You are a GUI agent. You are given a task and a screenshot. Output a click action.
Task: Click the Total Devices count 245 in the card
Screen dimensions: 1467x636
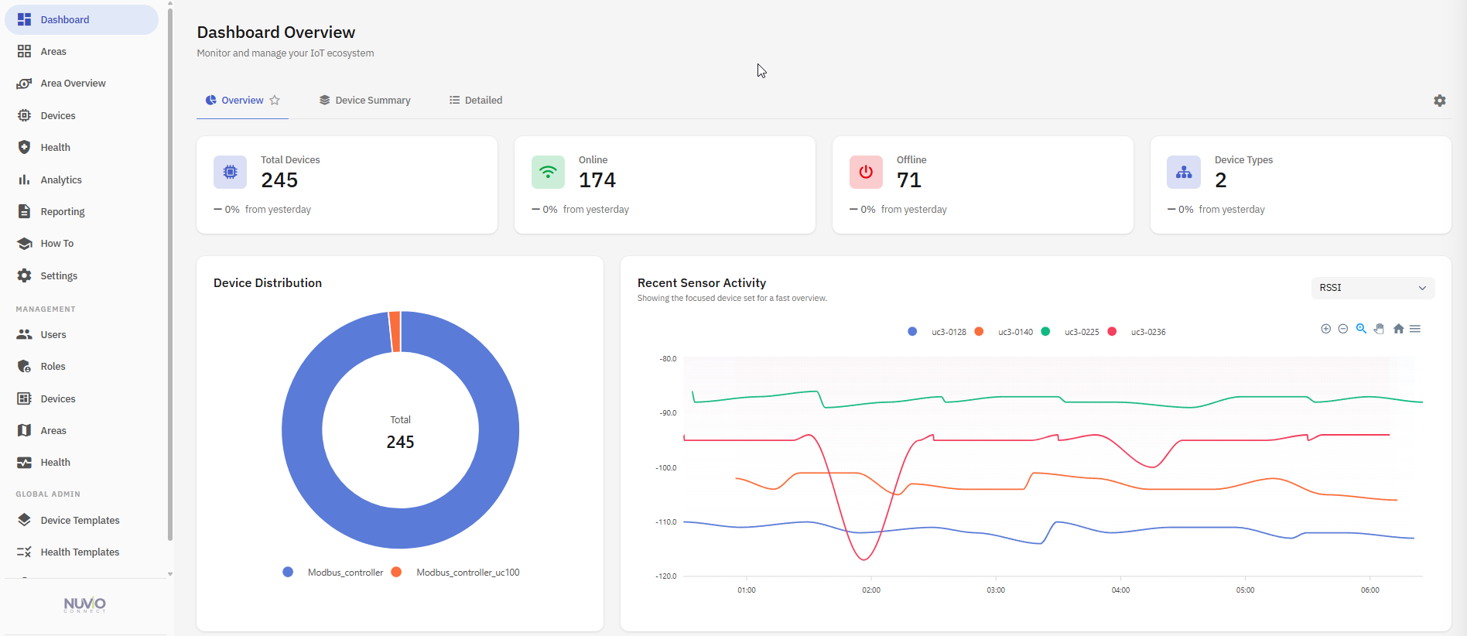click(x=279, y=180)
